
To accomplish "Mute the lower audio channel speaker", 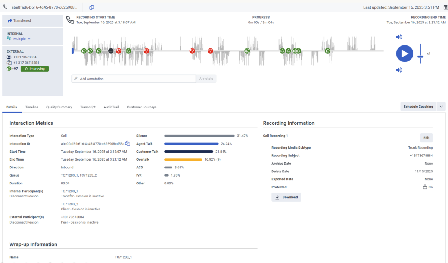I will (x=399, y=70).
